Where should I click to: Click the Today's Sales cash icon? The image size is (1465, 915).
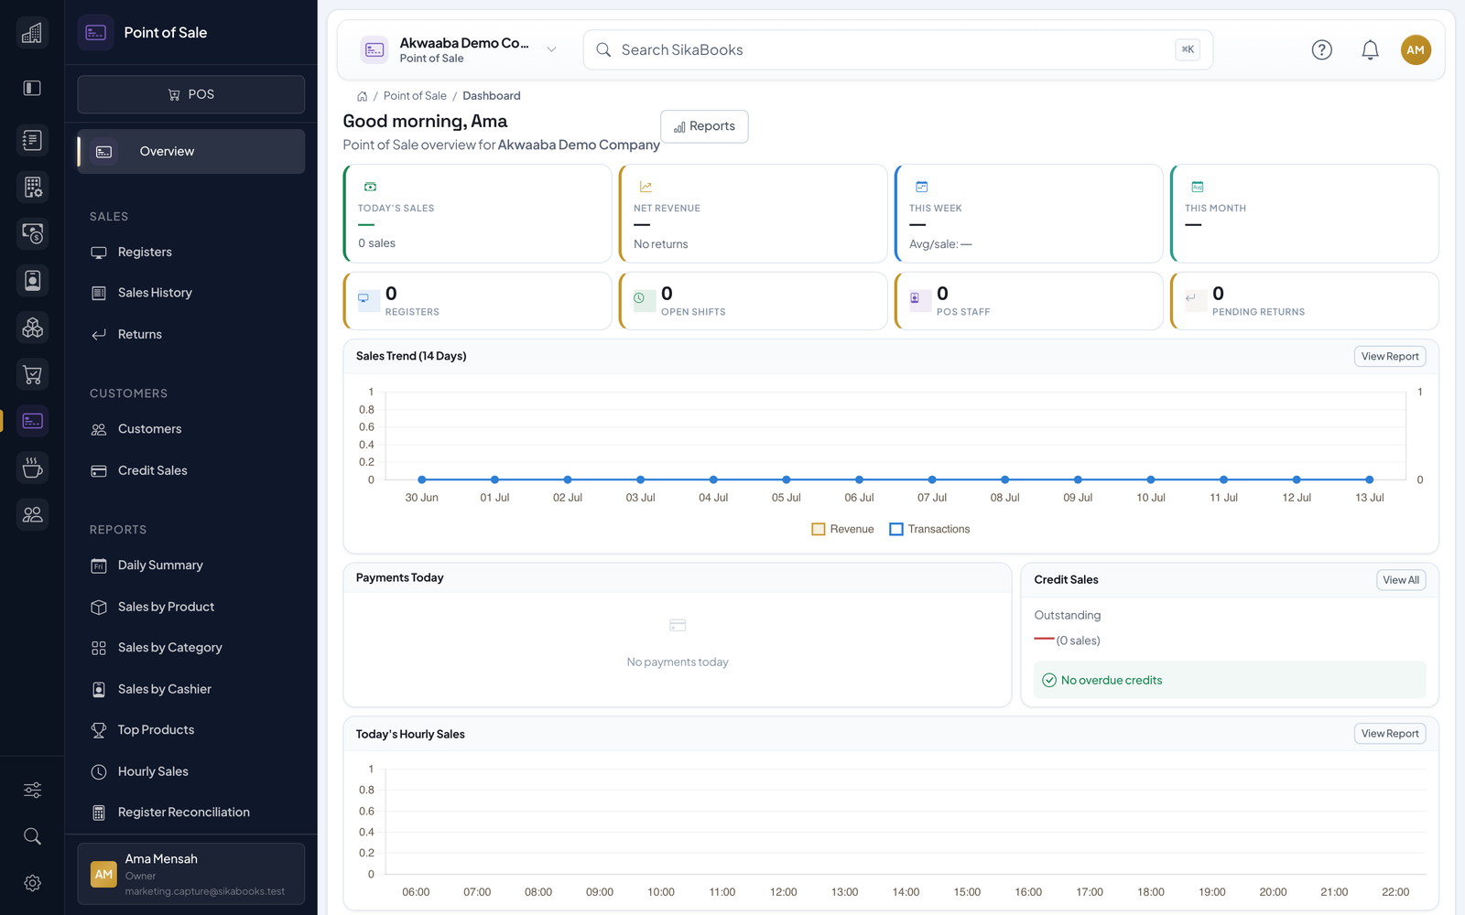click(x=370, y=187)
